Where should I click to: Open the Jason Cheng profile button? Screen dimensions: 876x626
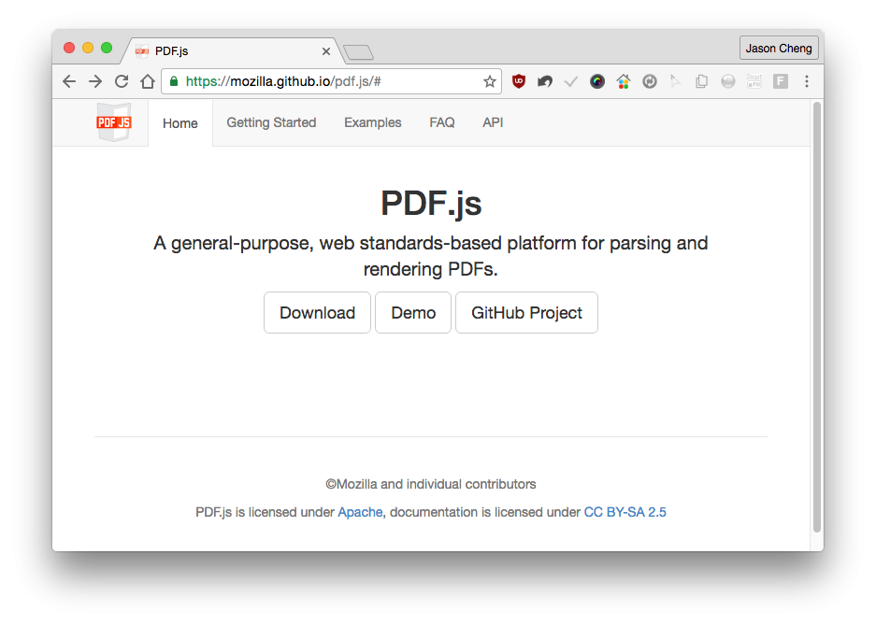point(779,48)
